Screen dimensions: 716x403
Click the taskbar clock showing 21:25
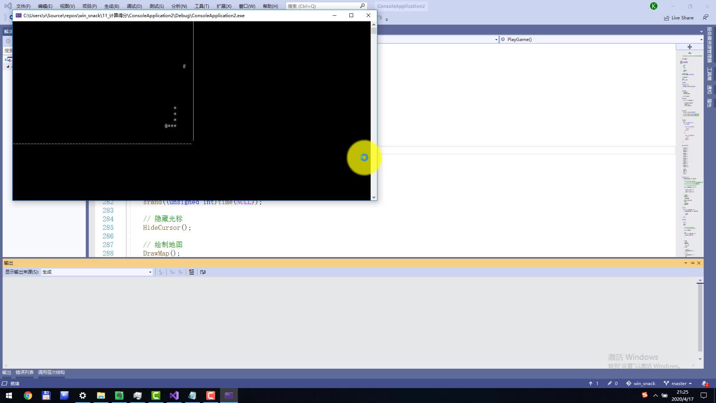click(682, 396)
